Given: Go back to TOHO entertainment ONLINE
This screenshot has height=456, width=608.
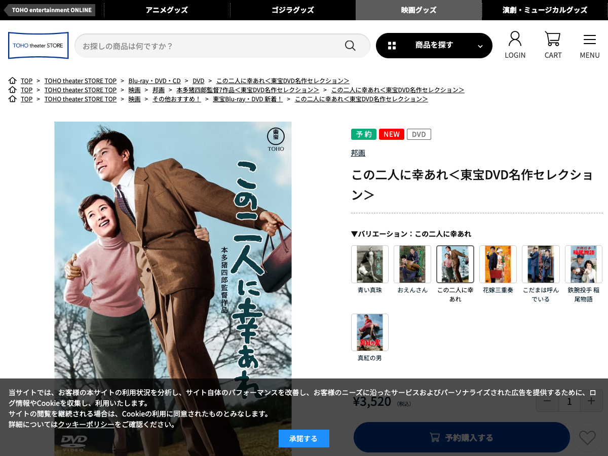Looking at the screenshot, I should click(50, 10).
